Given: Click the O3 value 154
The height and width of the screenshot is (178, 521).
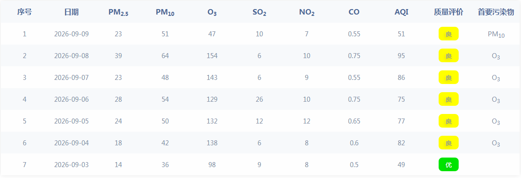Looking at the screenshot, I should point(212,56).
